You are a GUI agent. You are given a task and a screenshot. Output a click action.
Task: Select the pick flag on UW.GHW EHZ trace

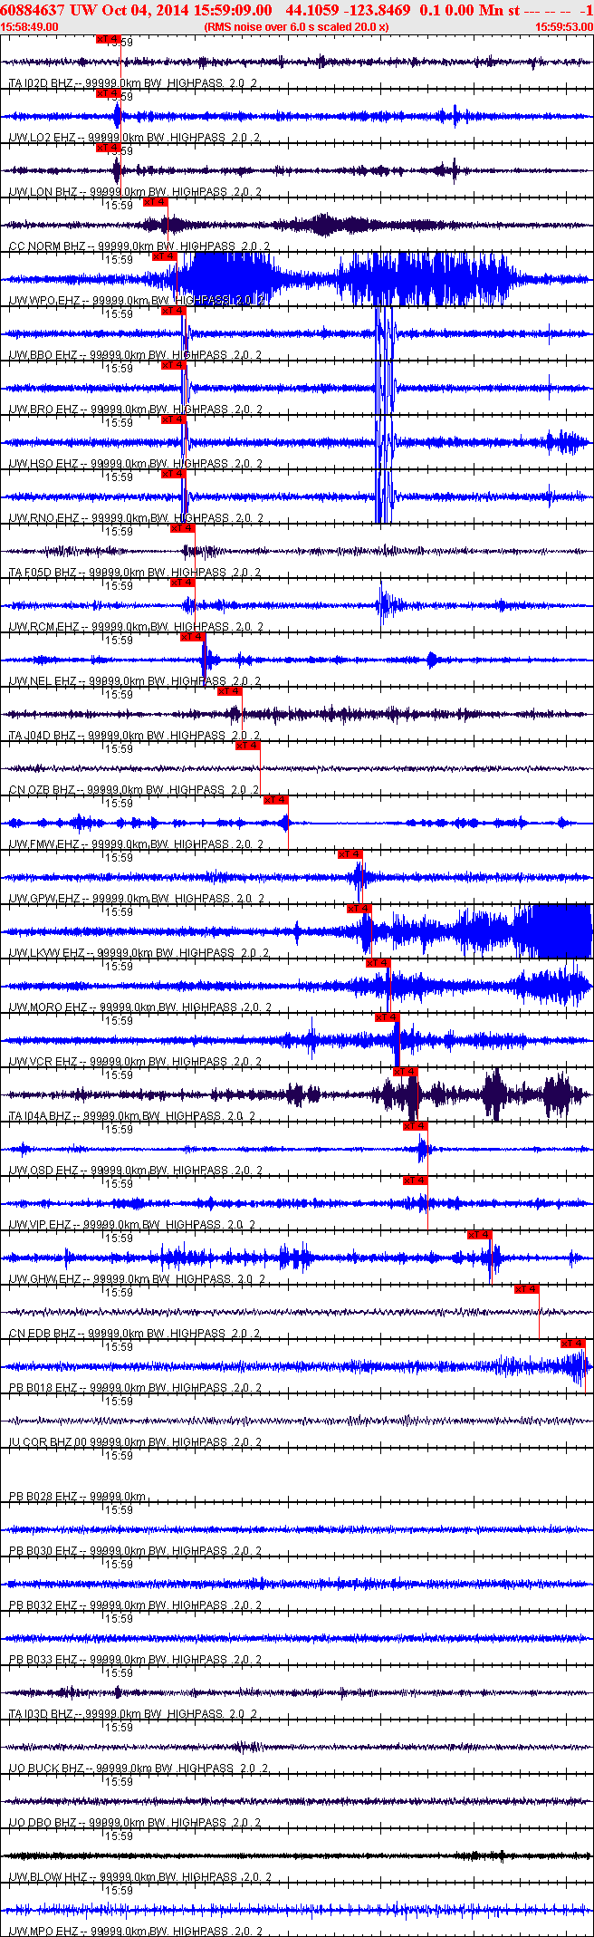tap(480, 1235)
